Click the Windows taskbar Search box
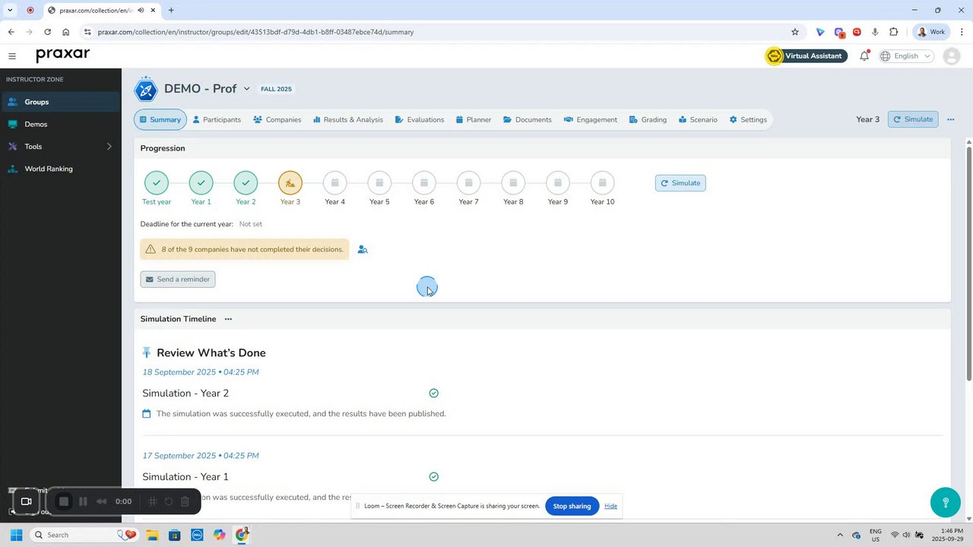 coord(84,535)
